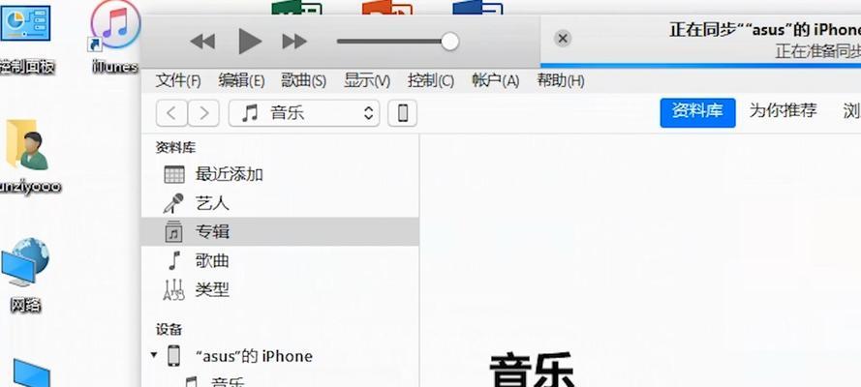The height and width of the screenshot is (387, 861).
Task: Switch to the 资料库 tab
Action: (697, 112)
